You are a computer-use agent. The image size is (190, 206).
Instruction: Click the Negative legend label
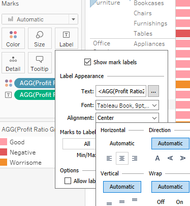[23, 152]
